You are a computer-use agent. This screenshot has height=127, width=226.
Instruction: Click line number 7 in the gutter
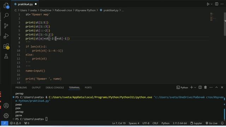[19, 38]
